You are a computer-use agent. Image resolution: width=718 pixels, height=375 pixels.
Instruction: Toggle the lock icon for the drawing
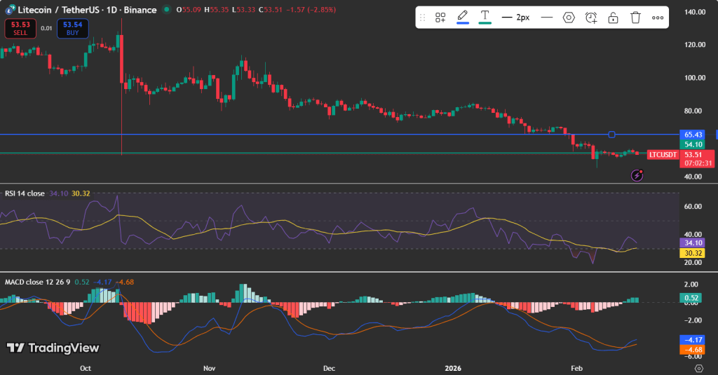[x=613, y=18]
